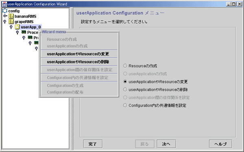Click Configuration内の共通情報を設定 in Wizard menu
Screen dimensions: 244x152
(79, 78)
